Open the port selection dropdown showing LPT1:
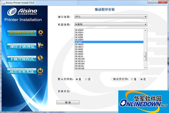Screen dimensions: 169x113 coord(111,17)
